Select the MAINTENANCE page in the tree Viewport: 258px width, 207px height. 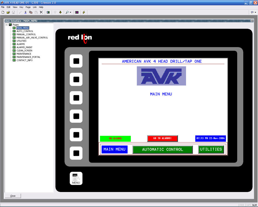click(24, 54)
